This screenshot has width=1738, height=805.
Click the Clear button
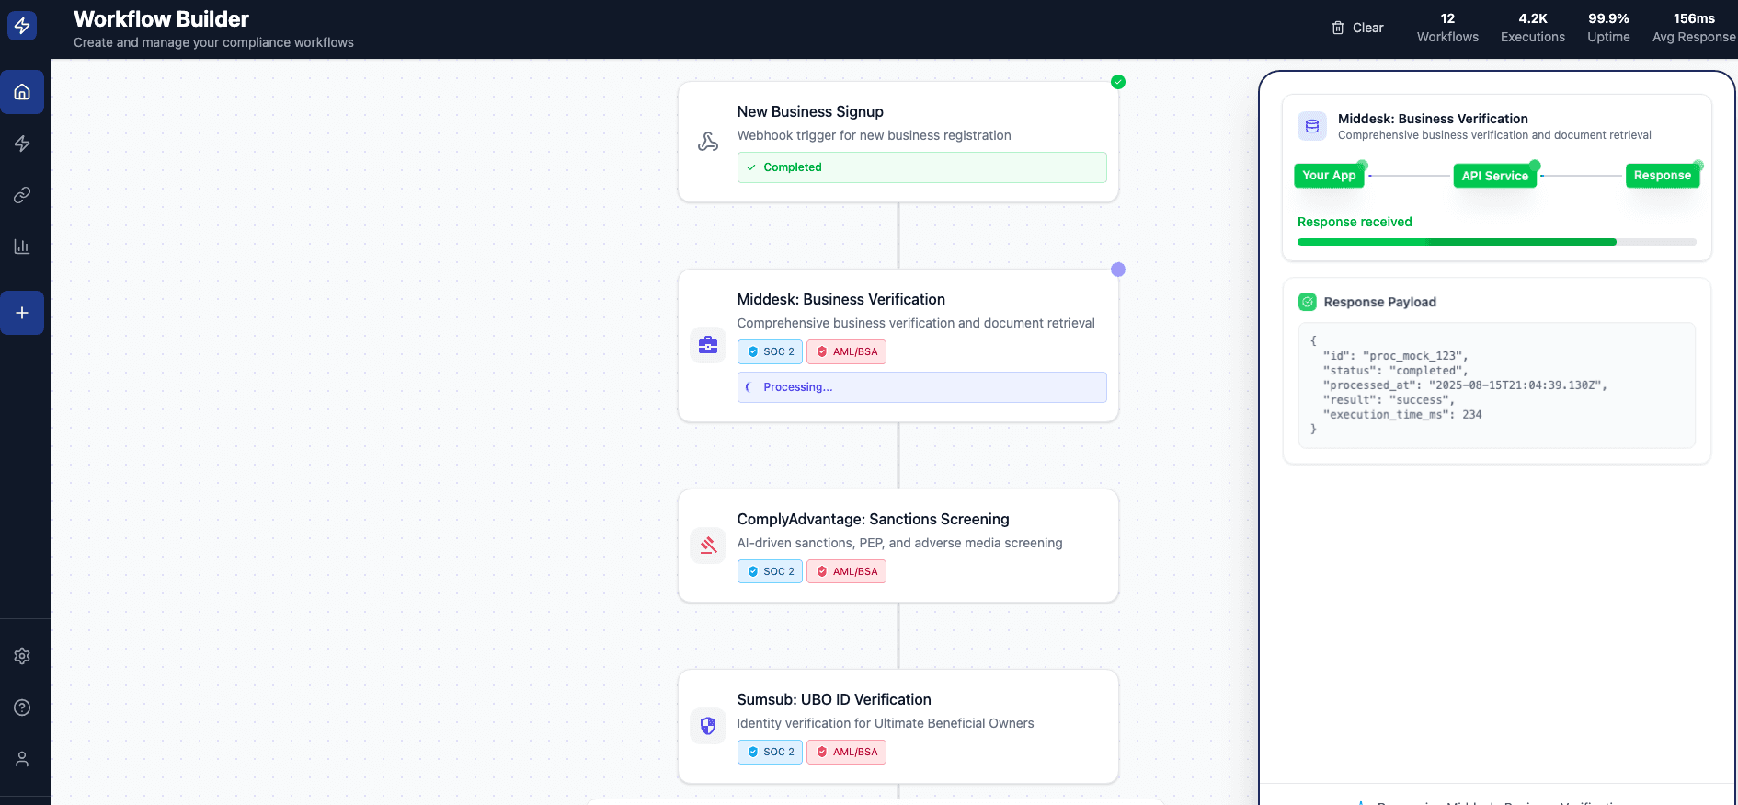[1357, 28]
